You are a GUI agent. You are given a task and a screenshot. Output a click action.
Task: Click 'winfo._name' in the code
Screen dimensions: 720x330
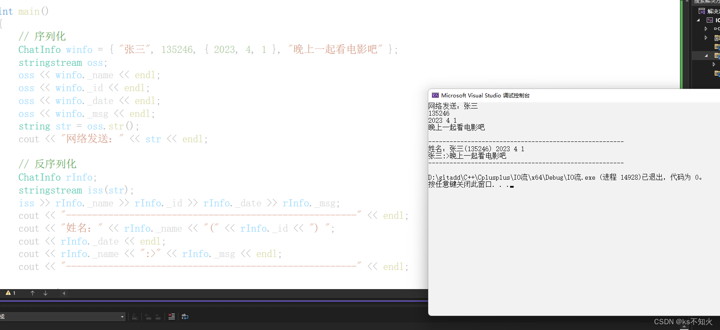(x=84, y=75)
